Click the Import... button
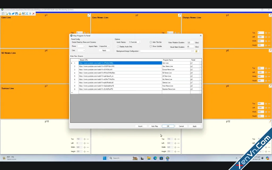Image resolution: width=272 pixels, height=170 pixels. (141, 126)
